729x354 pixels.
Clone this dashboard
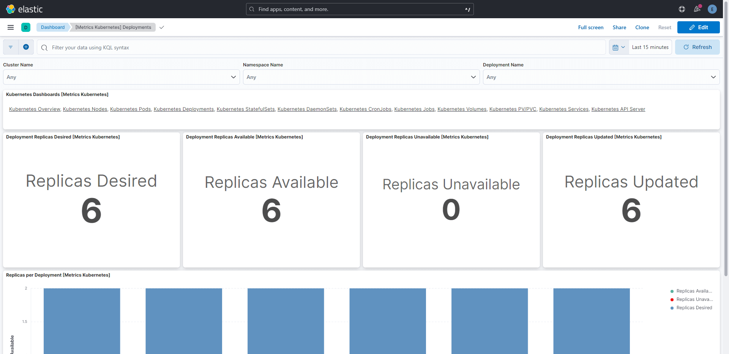click(x=642, y=27)
